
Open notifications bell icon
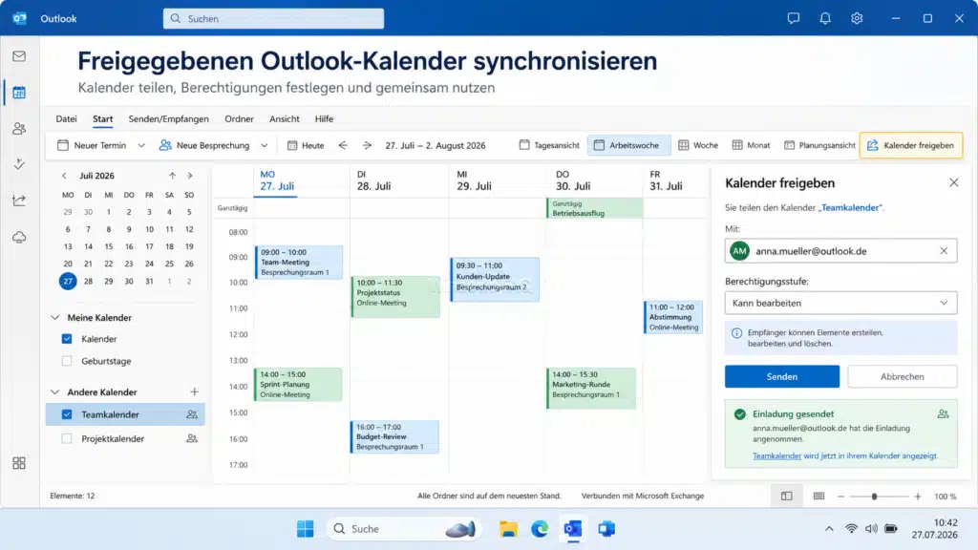(825, 18)
